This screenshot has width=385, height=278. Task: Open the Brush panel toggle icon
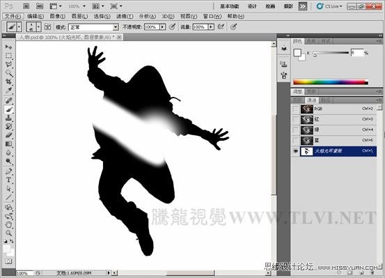pos(47,26)
